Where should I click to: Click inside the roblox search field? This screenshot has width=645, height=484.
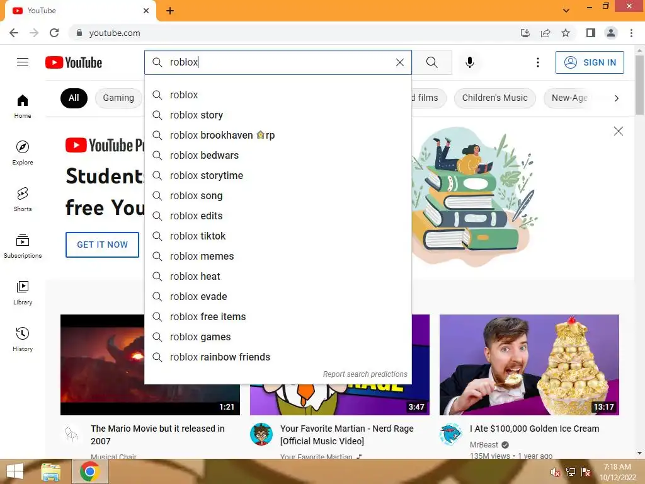coord(278,62)
